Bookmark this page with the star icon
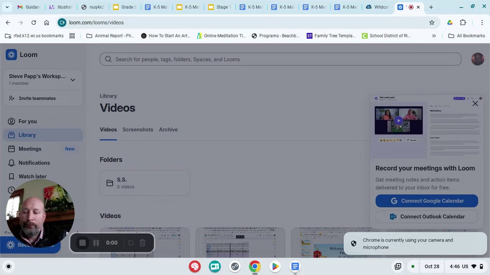This screenshot has width=490, height=275. coord(432,23)
